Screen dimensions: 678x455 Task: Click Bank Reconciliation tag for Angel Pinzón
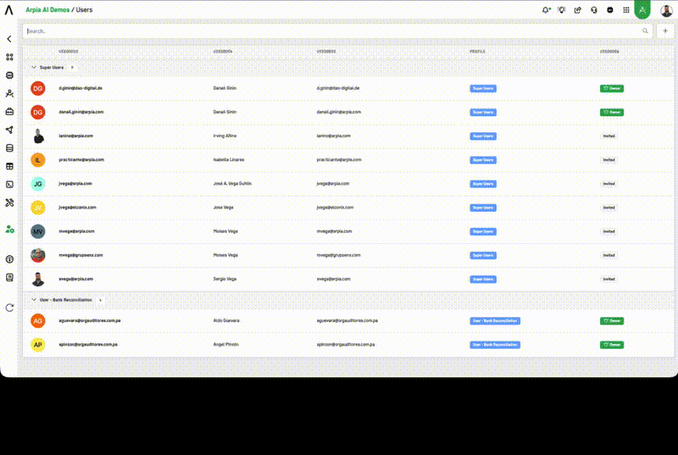coord(495,344)
